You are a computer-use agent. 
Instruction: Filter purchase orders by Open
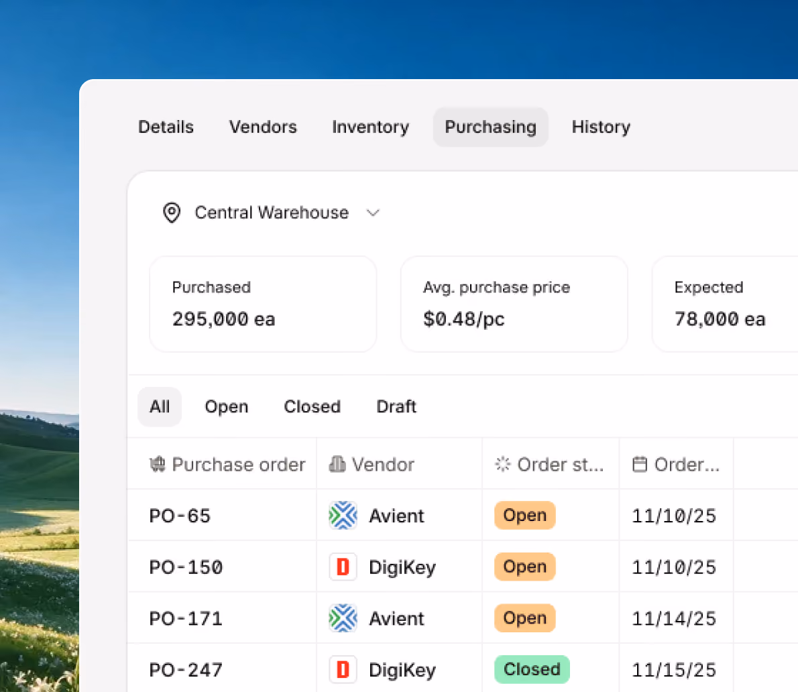coord(227,406)
